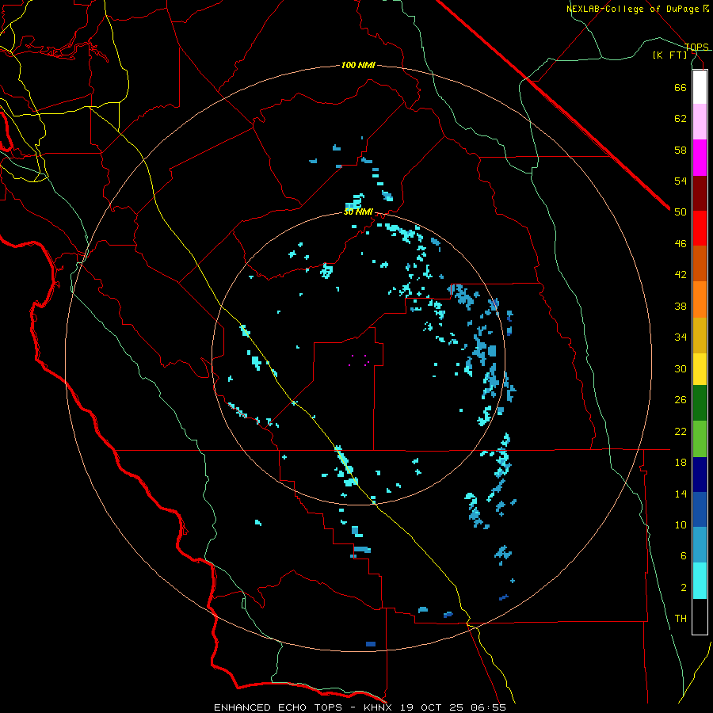Viewport: 713px width, 713px height.
Task: Click the light green legend swatch
Action: point(700,439)
